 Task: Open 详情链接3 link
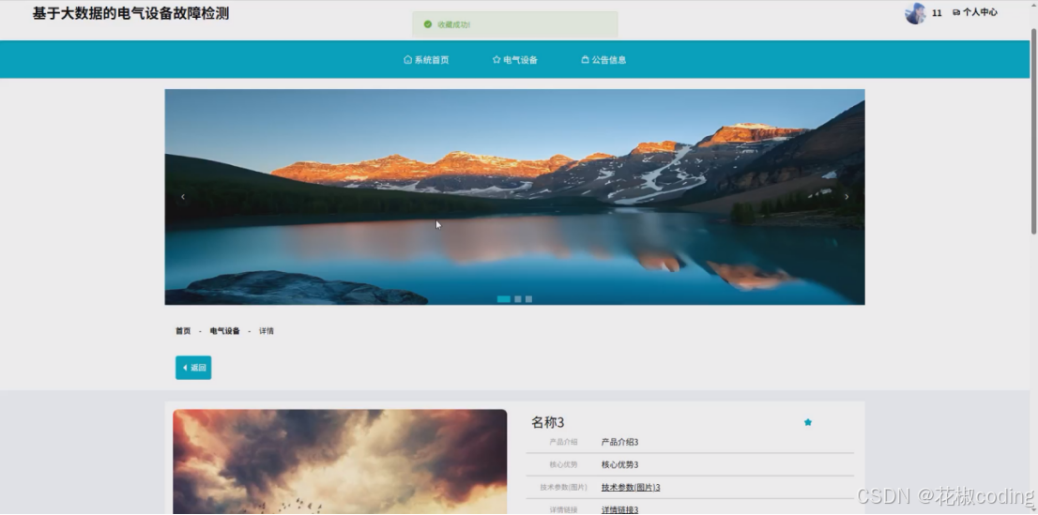tap(619, 509)
